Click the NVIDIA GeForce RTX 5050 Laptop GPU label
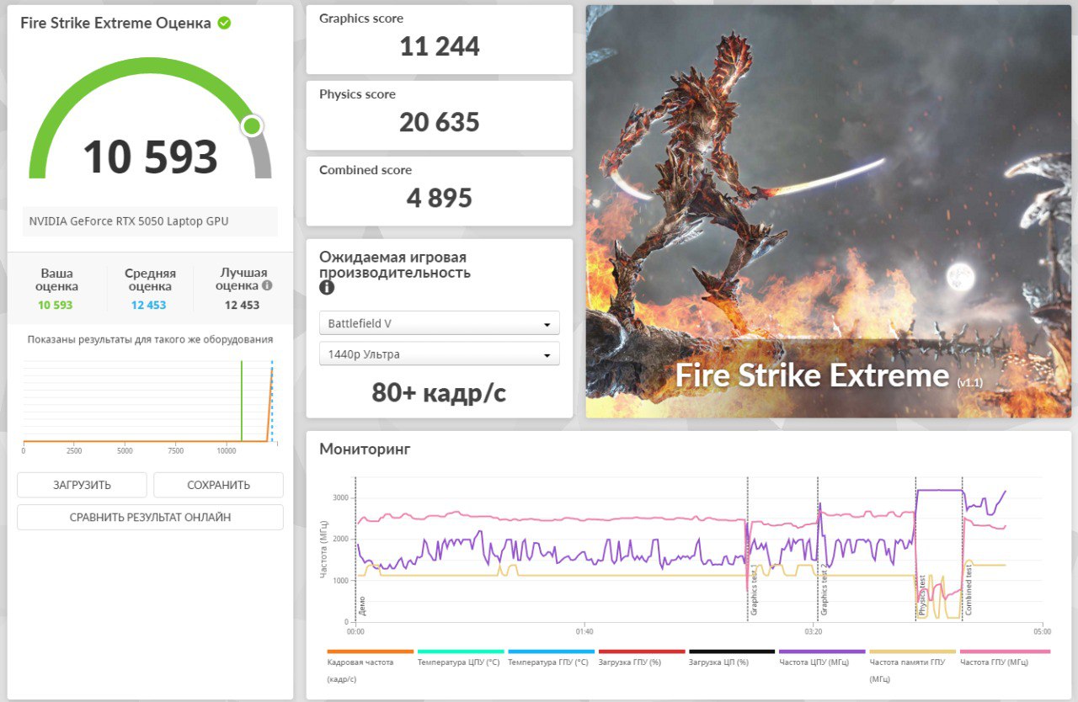Image resolution: width=1078 pixels, height=702 pixels. pos(129,221)
